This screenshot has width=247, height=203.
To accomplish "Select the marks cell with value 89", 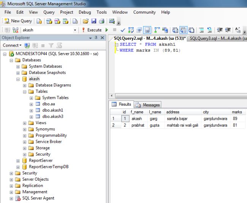I will coord(235,119).
